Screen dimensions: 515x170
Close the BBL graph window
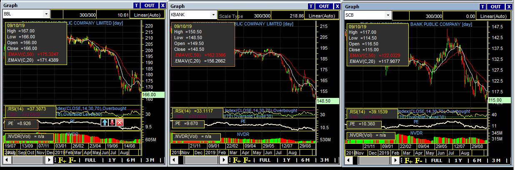click(162, 6)
